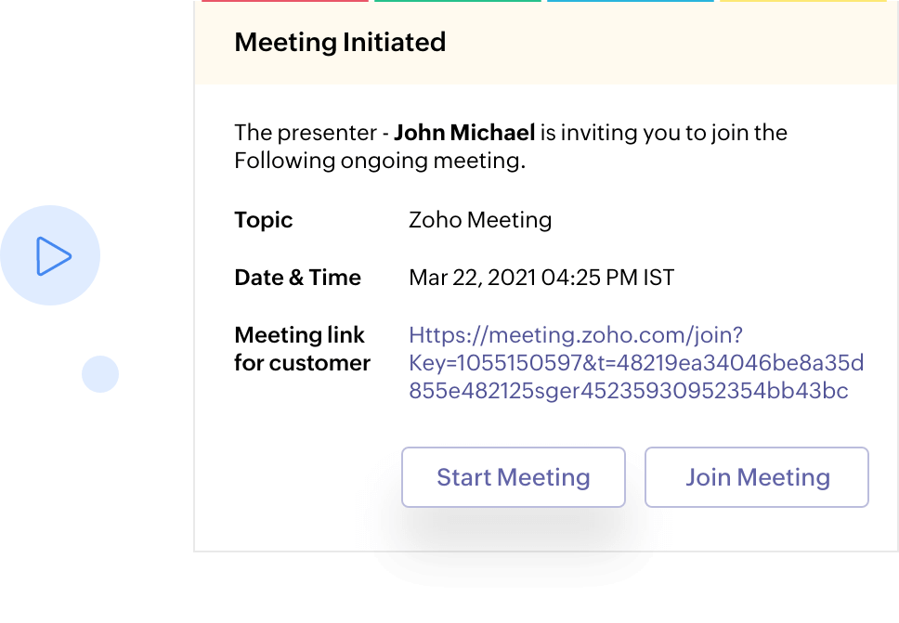Click the blue stripe at dialog top

[x=632, y=1]
